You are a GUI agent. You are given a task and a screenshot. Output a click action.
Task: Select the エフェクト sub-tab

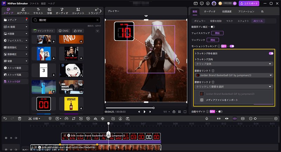tap(243, 21)
